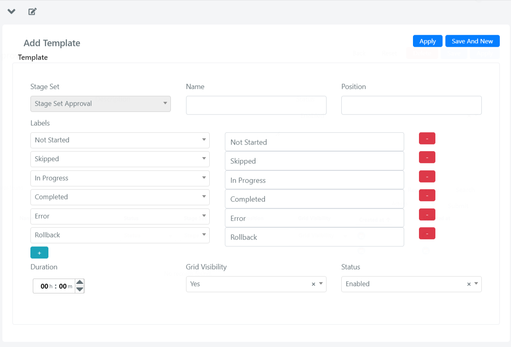Click the Duration minutes field
The image size is (511, 347).
(x=63, y=286)
